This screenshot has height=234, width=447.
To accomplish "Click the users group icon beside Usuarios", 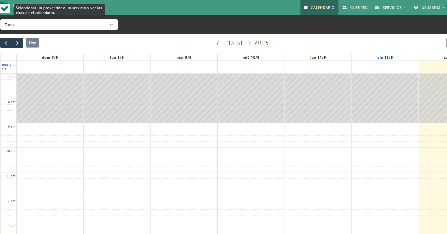I will tap(416, 8).
